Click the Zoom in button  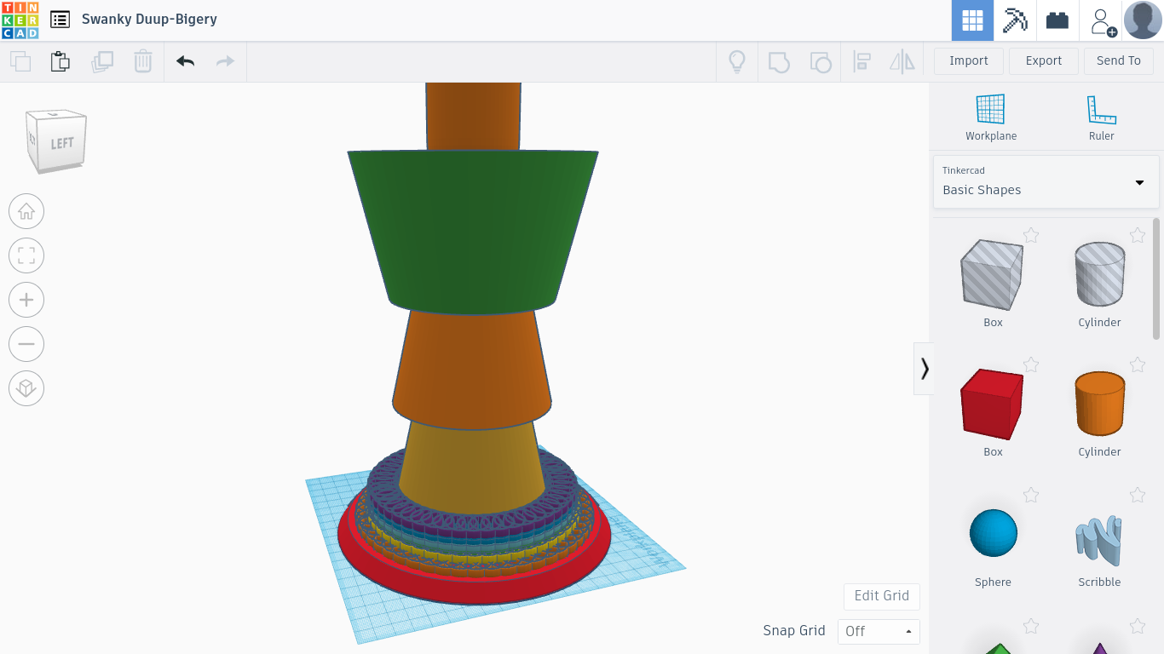26,300
